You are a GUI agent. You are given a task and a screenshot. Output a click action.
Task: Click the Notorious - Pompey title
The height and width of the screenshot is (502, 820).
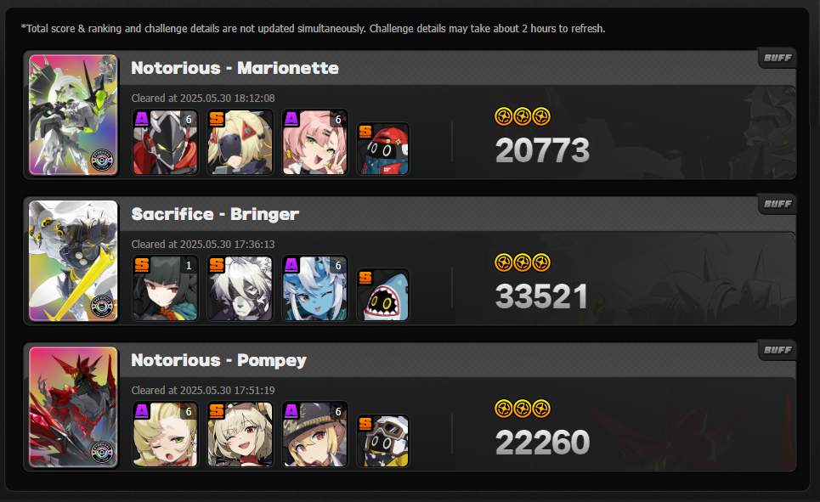pyautogui.click(x=218, y=360)
